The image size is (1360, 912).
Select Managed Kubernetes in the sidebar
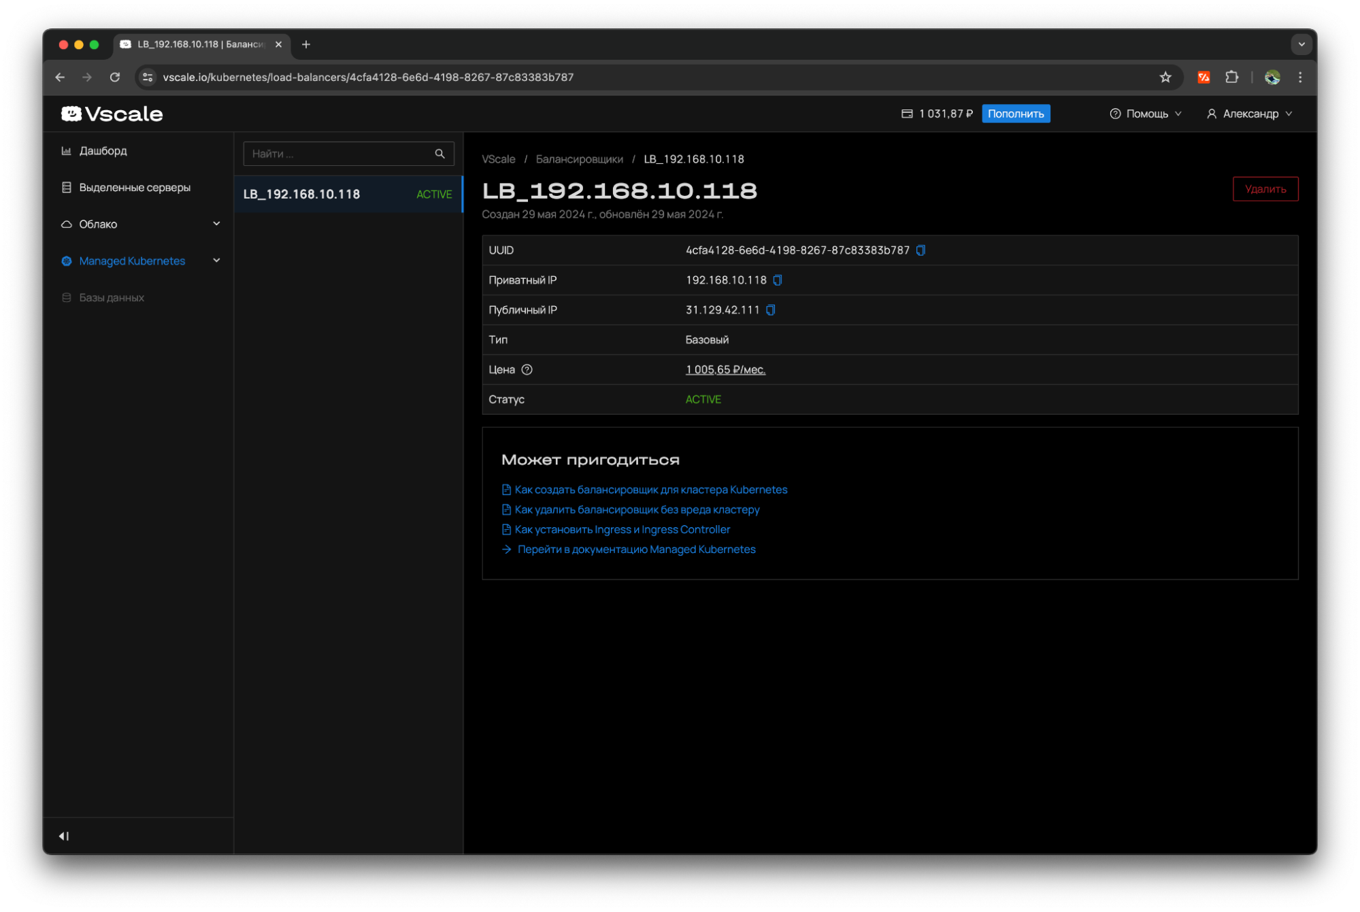132,261
